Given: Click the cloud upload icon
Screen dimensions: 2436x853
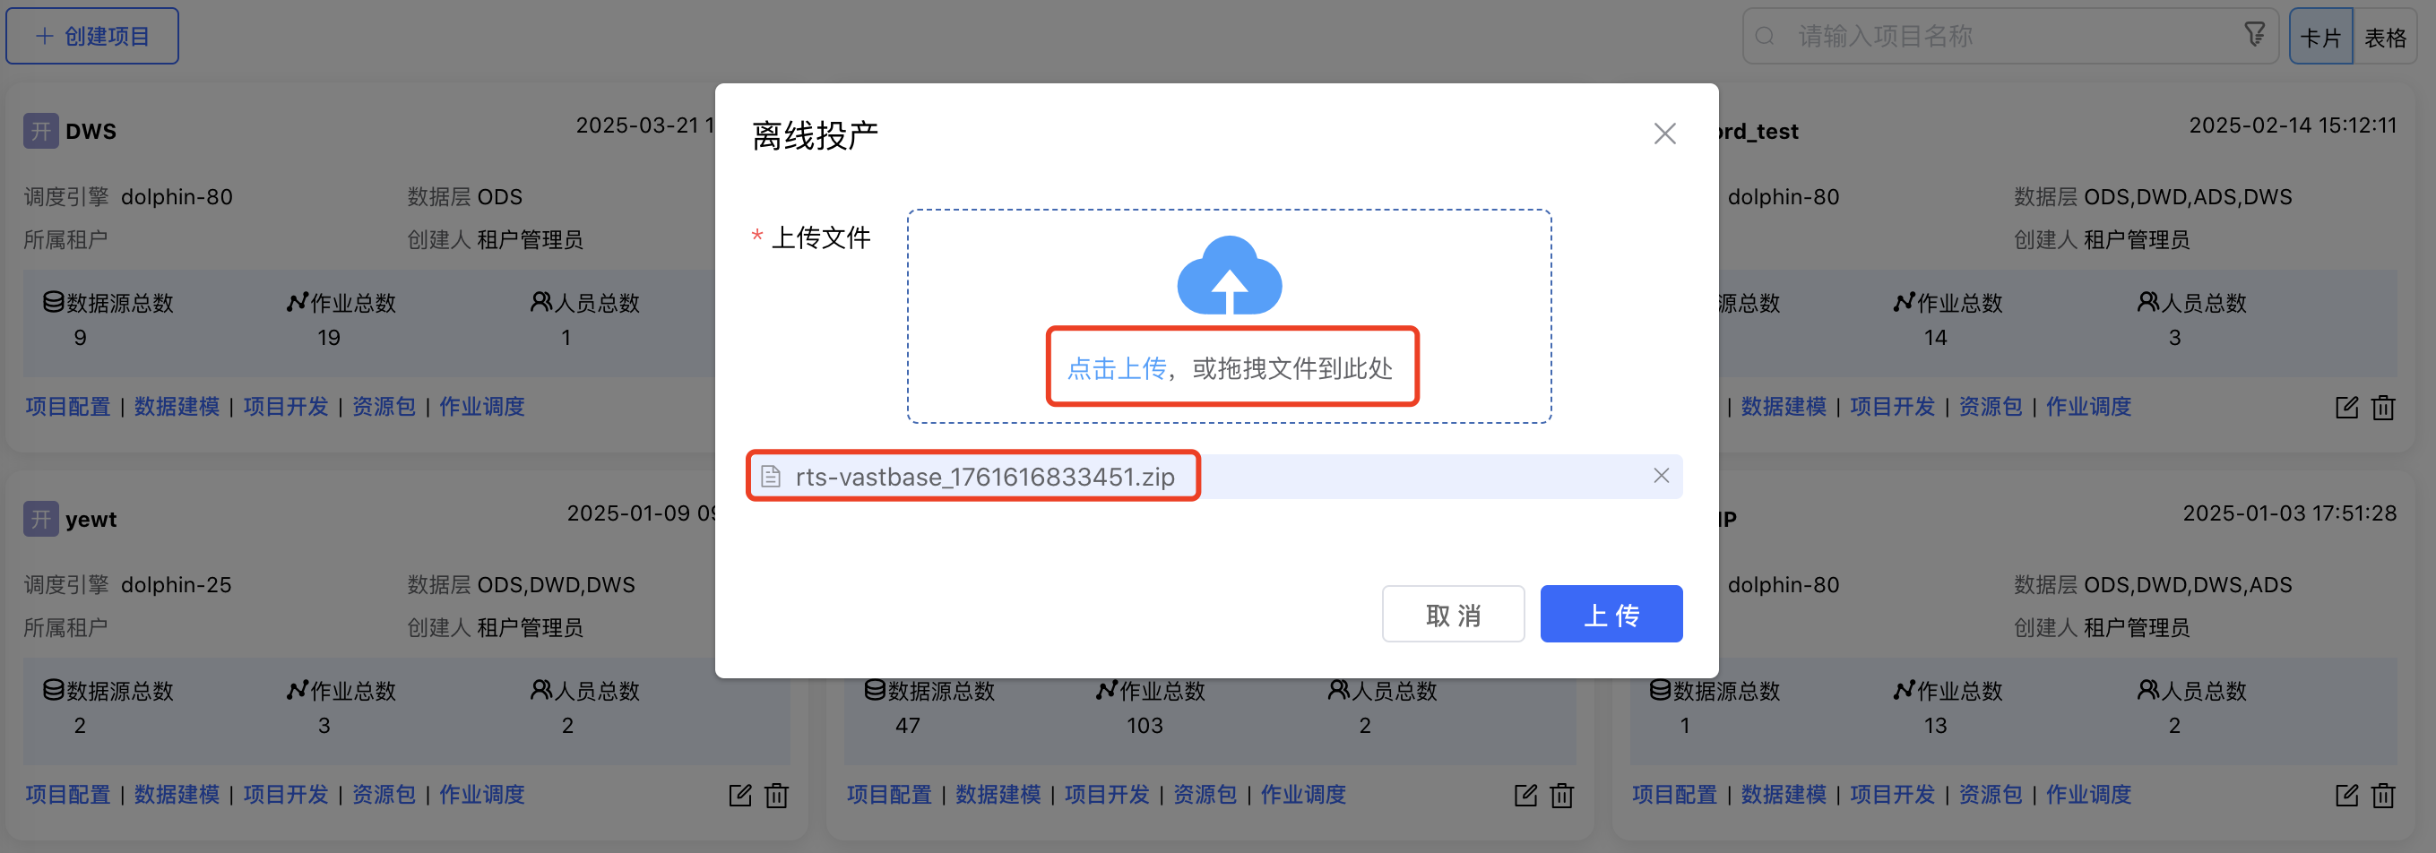Looking at the screenshot, I should [x=1229, y=275].
